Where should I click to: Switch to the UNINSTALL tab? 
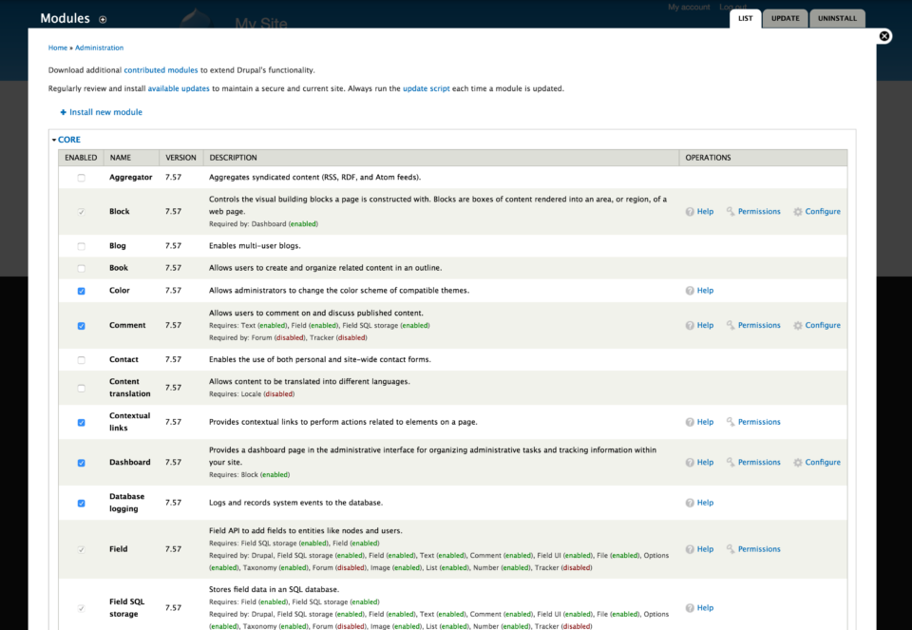tap(837, 17)
